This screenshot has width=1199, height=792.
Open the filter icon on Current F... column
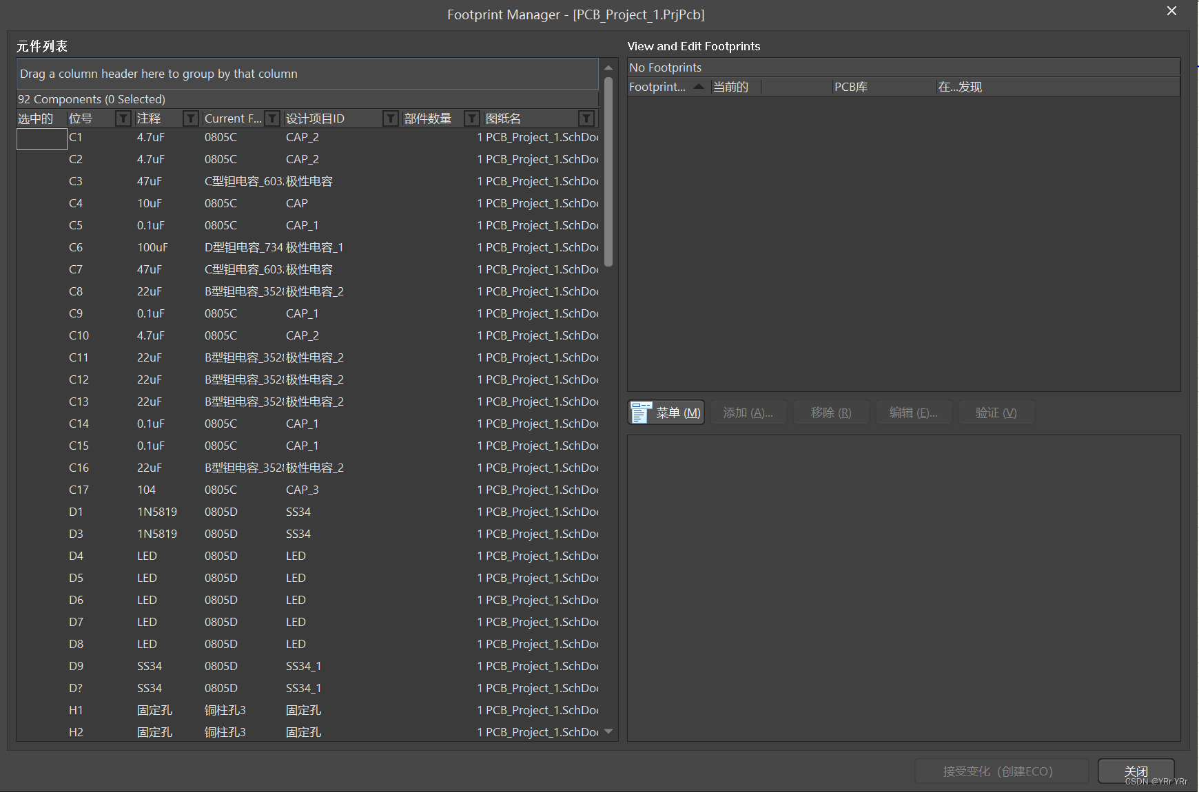point(273,118)
